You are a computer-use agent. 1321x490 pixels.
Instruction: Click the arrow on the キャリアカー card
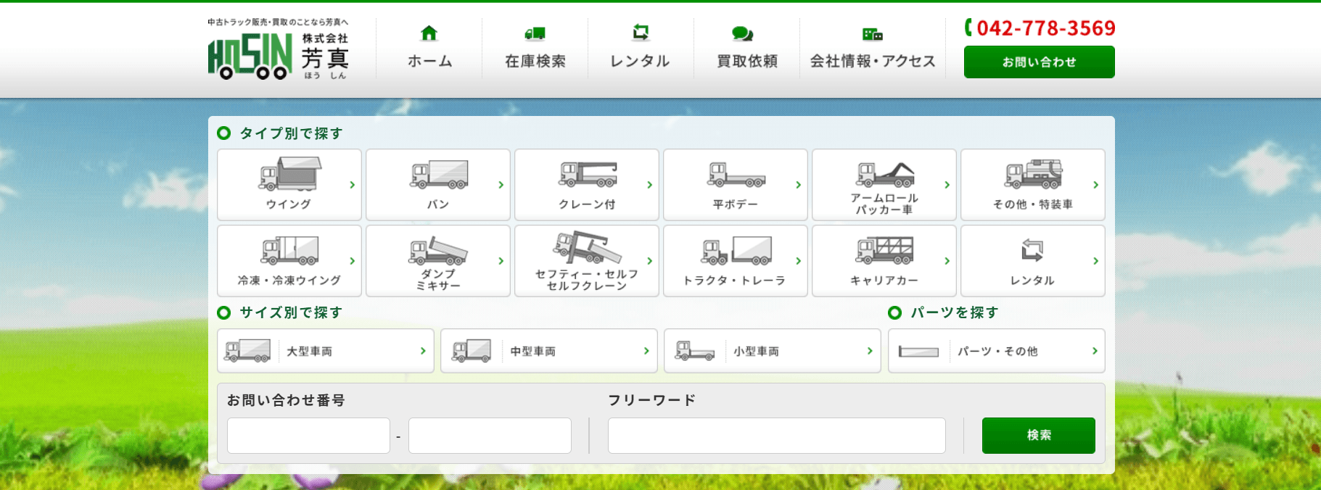point(947,261)
